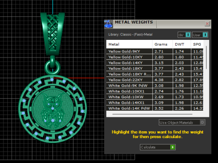
Task: Sort by the DWT column header
Action: pyautogui.click(x=182, y=44)
